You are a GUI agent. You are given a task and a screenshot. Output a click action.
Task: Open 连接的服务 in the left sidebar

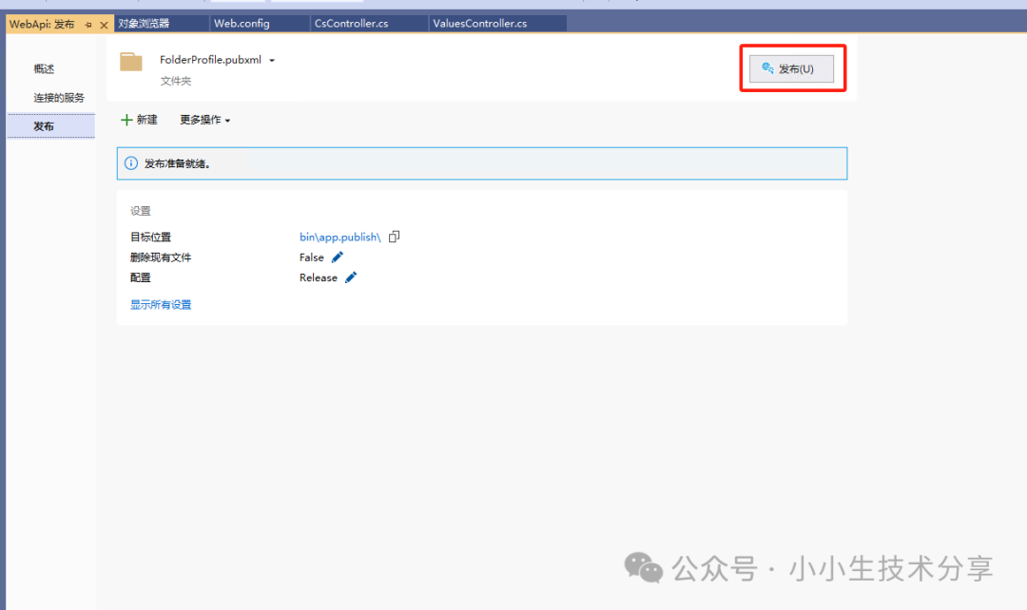[59, 98]
